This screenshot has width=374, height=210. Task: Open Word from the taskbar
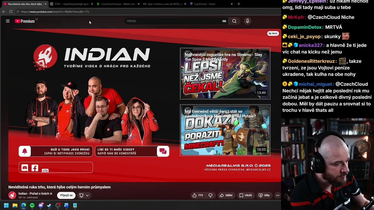point(66,205)
